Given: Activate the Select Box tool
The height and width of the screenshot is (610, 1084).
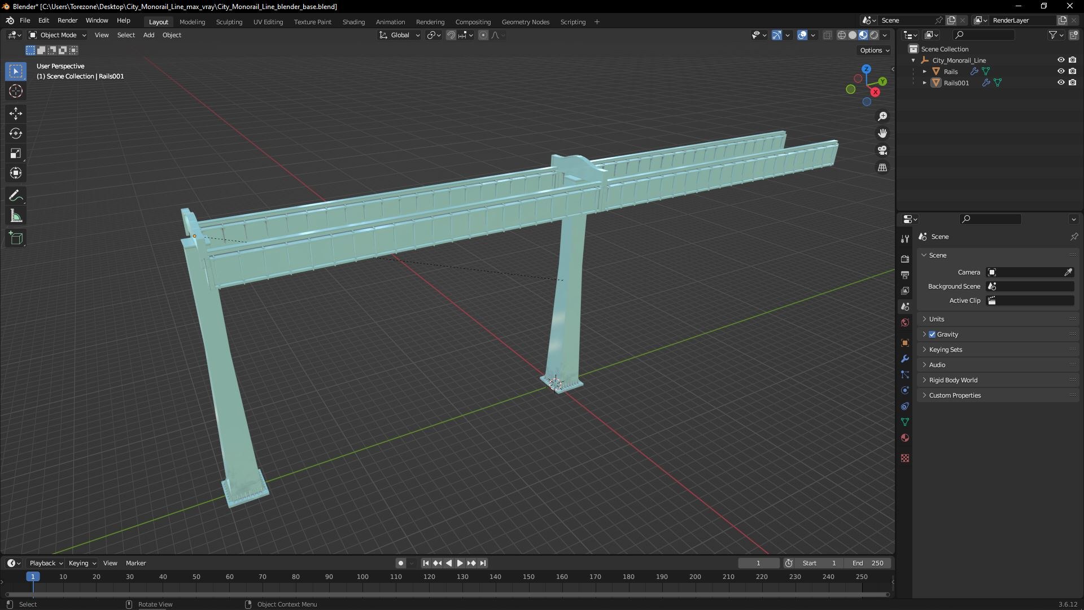Looking at the screenshot, I should click(x=16, y=71).
